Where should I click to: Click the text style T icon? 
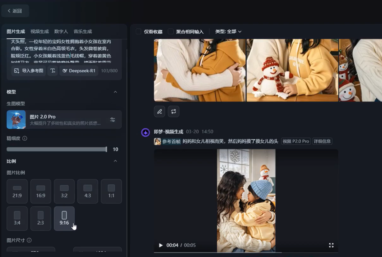pos(53,71)
